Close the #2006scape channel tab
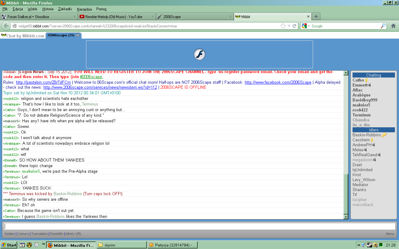This screenshot has height=249, width=399. point(78,35)
